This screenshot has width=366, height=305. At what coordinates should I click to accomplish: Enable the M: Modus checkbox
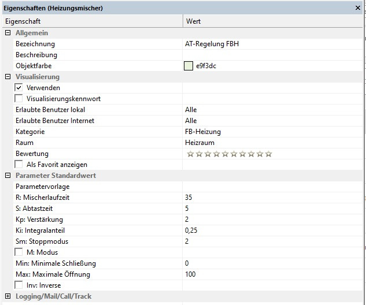tap(19, 252)
